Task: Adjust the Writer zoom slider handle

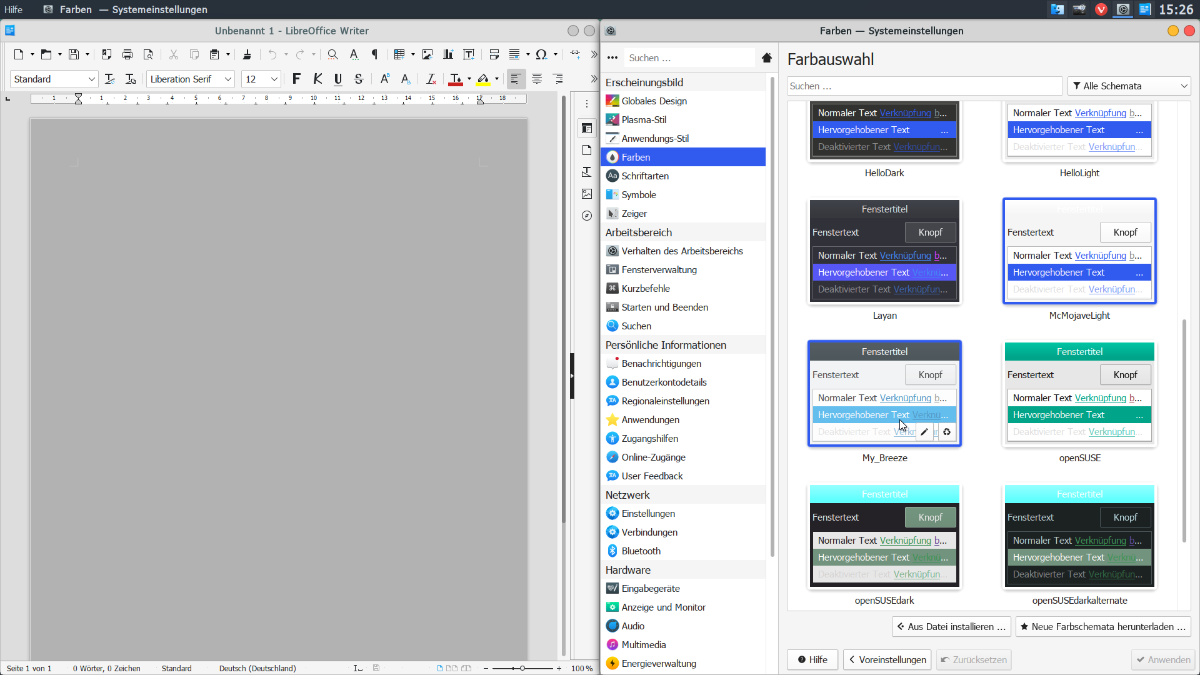Action: coord(522,668)
